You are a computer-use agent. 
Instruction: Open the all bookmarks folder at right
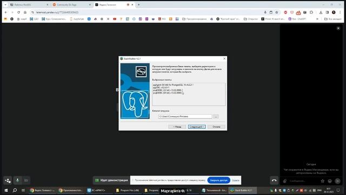pos(333,19)
